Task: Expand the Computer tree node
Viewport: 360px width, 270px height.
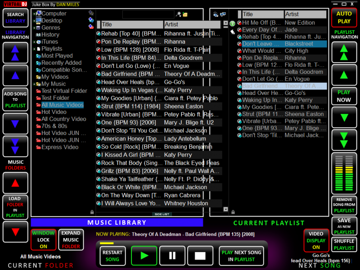Action: (34, 14)
